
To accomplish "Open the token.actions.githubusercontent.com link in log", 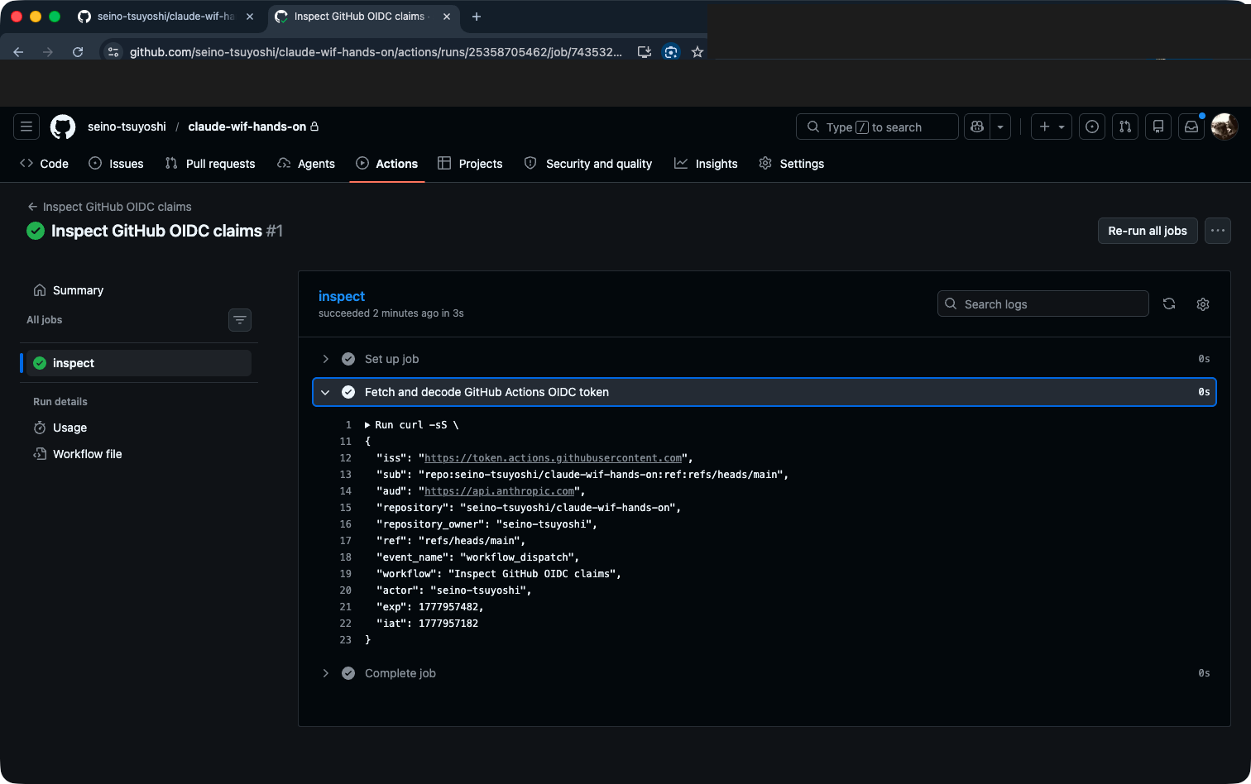I will pos(554,458).
